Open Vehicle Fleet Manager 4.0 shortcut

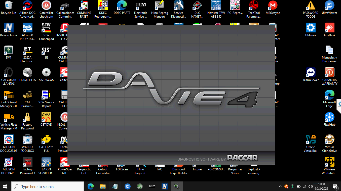click(9, 121)
